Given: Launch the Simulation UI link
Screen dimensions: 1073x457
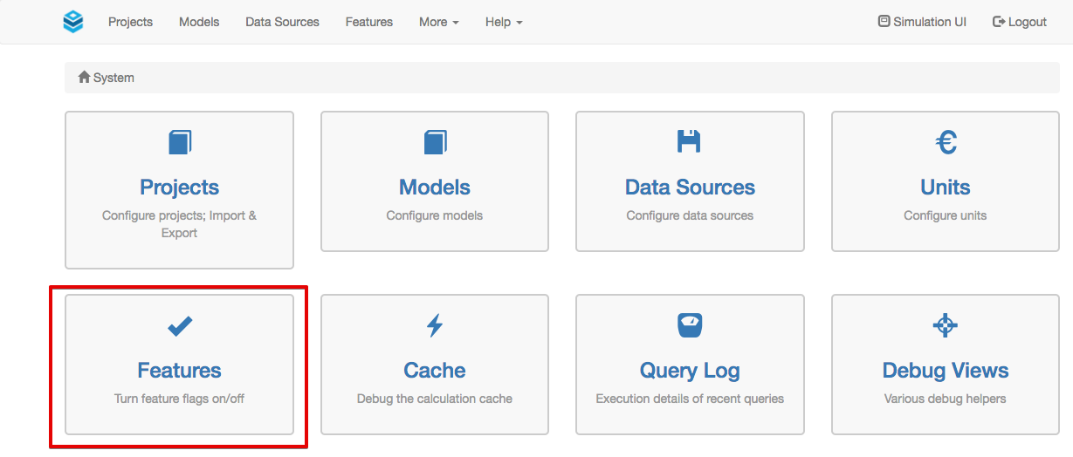Looking at the screenshot, I should [x=922, y=22].
